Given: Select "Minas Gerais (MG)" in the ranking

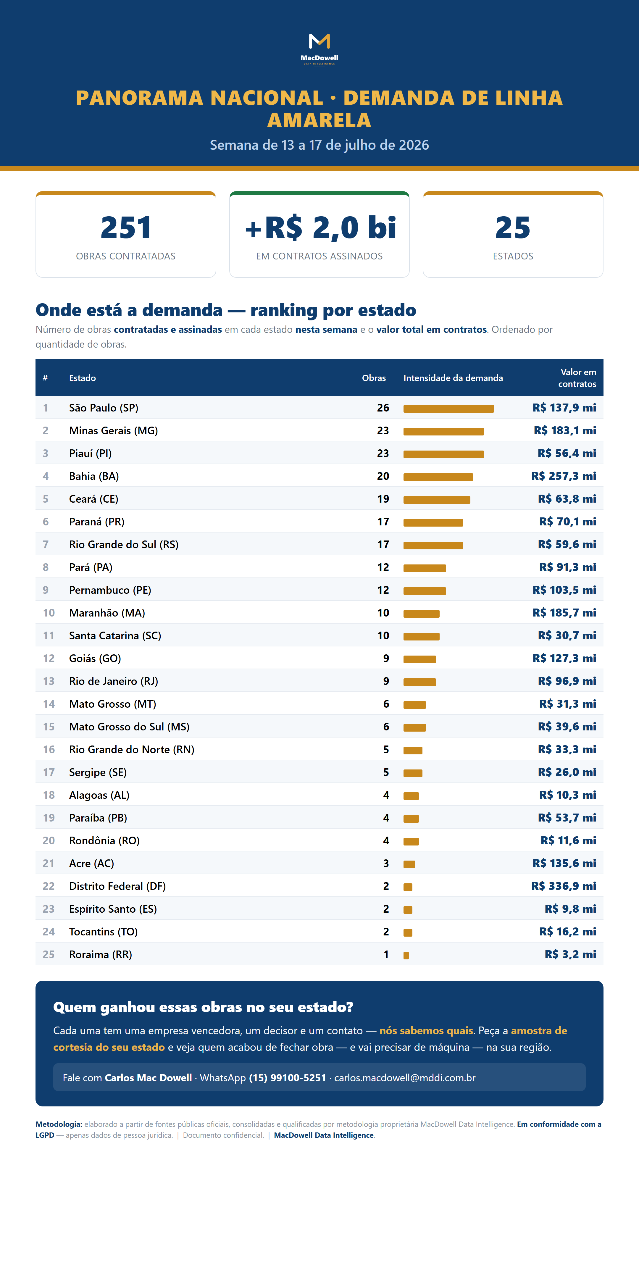Looking at the screenshot, I should point(114,431).
